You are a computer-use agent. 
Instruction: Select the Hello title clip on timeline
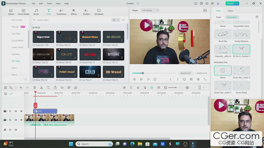point(45,111)
